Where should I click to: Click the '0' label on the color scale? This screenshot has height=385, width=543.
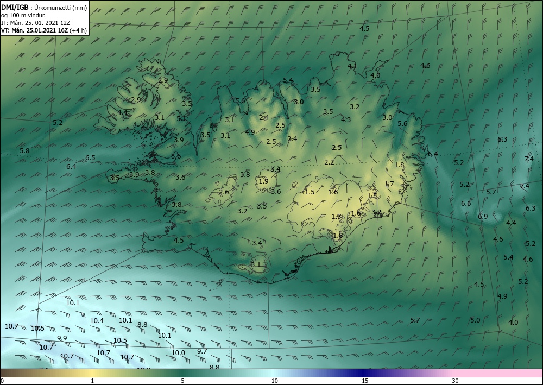[2, 381]
